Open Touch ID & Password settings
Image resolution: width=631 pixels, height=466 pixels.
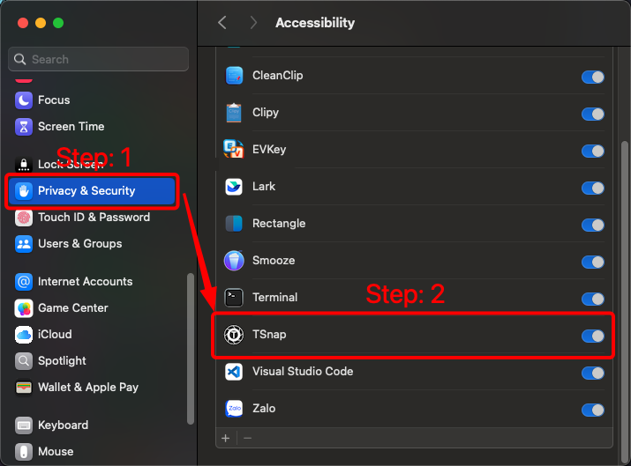coord(94,218)
